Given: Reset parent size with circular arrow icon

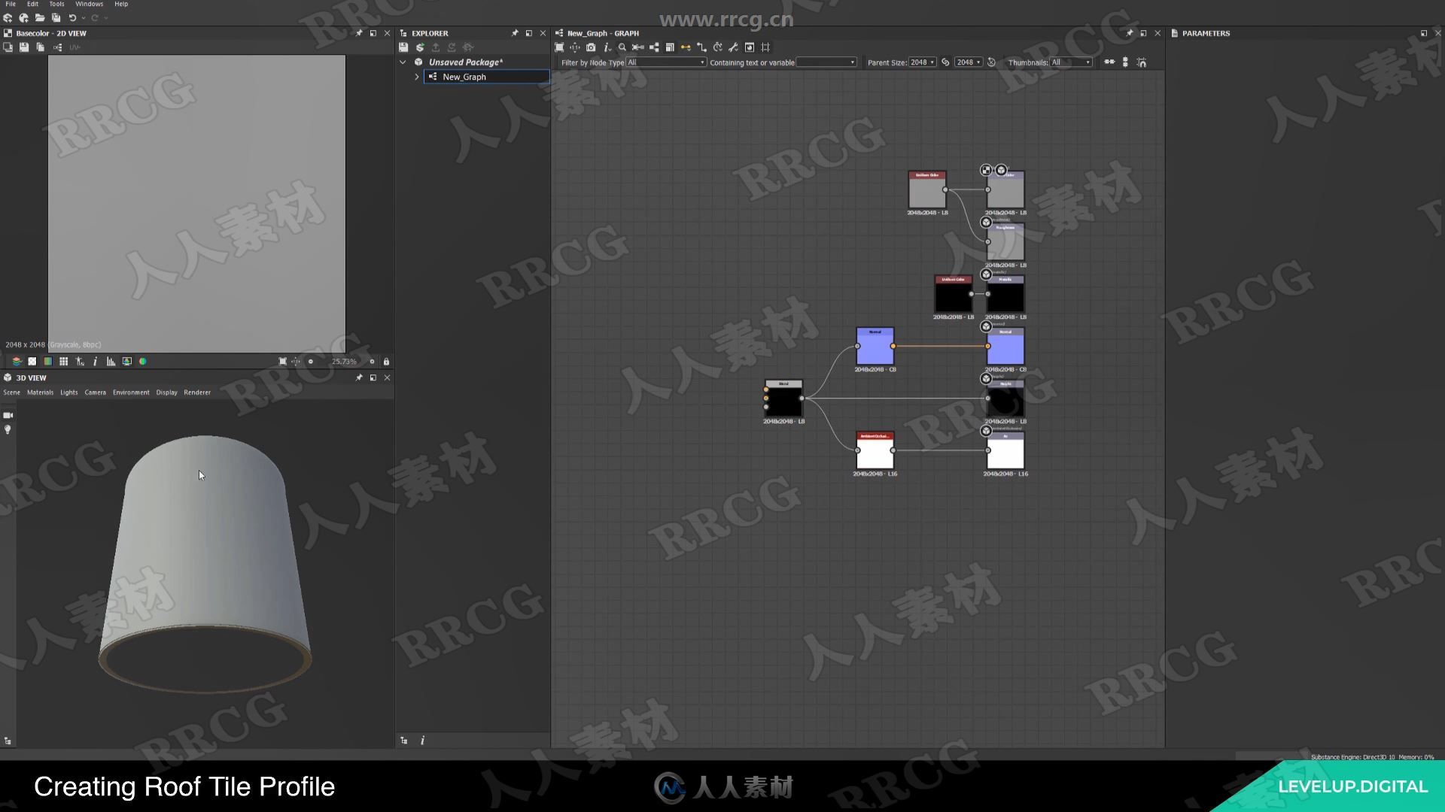Looking at the screenshot, I should click(991, 62).
